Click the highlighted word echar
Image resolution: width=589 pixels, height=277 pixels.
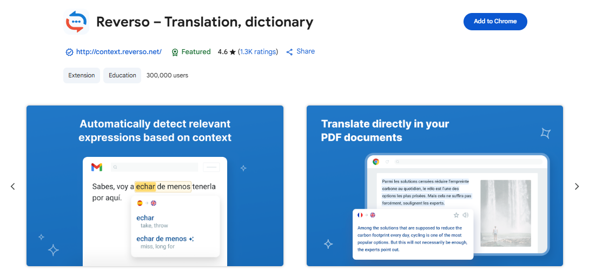[145, 187]
